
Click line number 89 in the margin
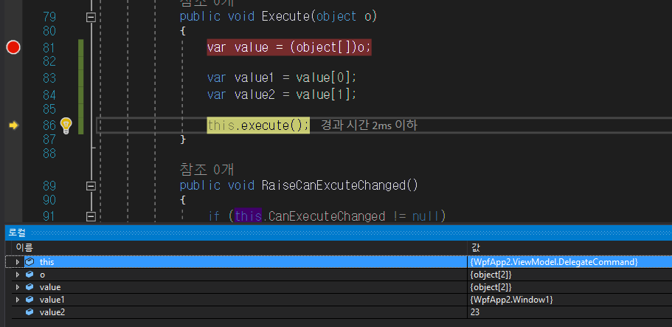pos(49,186)
